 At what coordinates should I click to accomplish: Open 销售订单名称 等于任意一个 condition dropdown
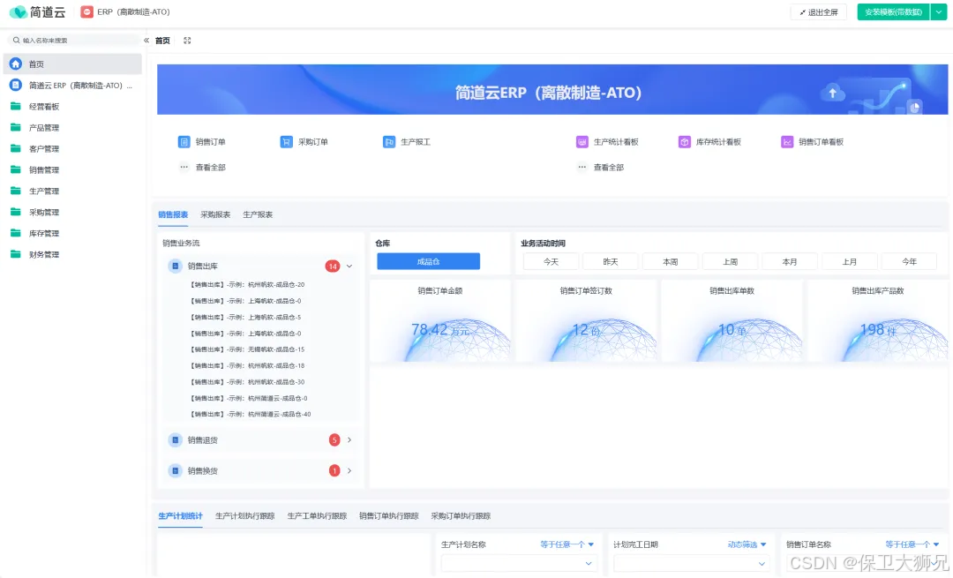pyautogui.click(x=912, y=544)
